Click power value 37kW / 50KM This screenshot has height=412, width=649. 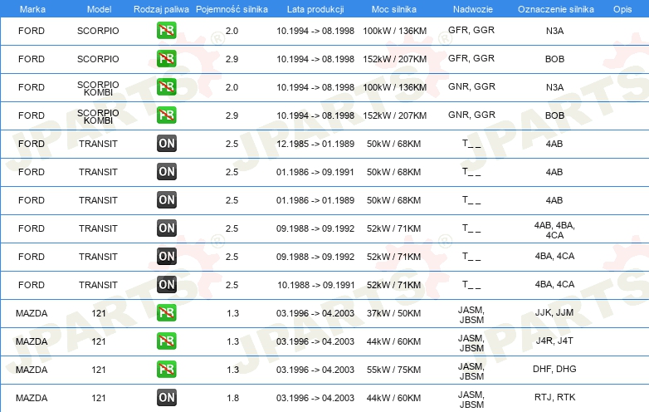click(393, 313)
